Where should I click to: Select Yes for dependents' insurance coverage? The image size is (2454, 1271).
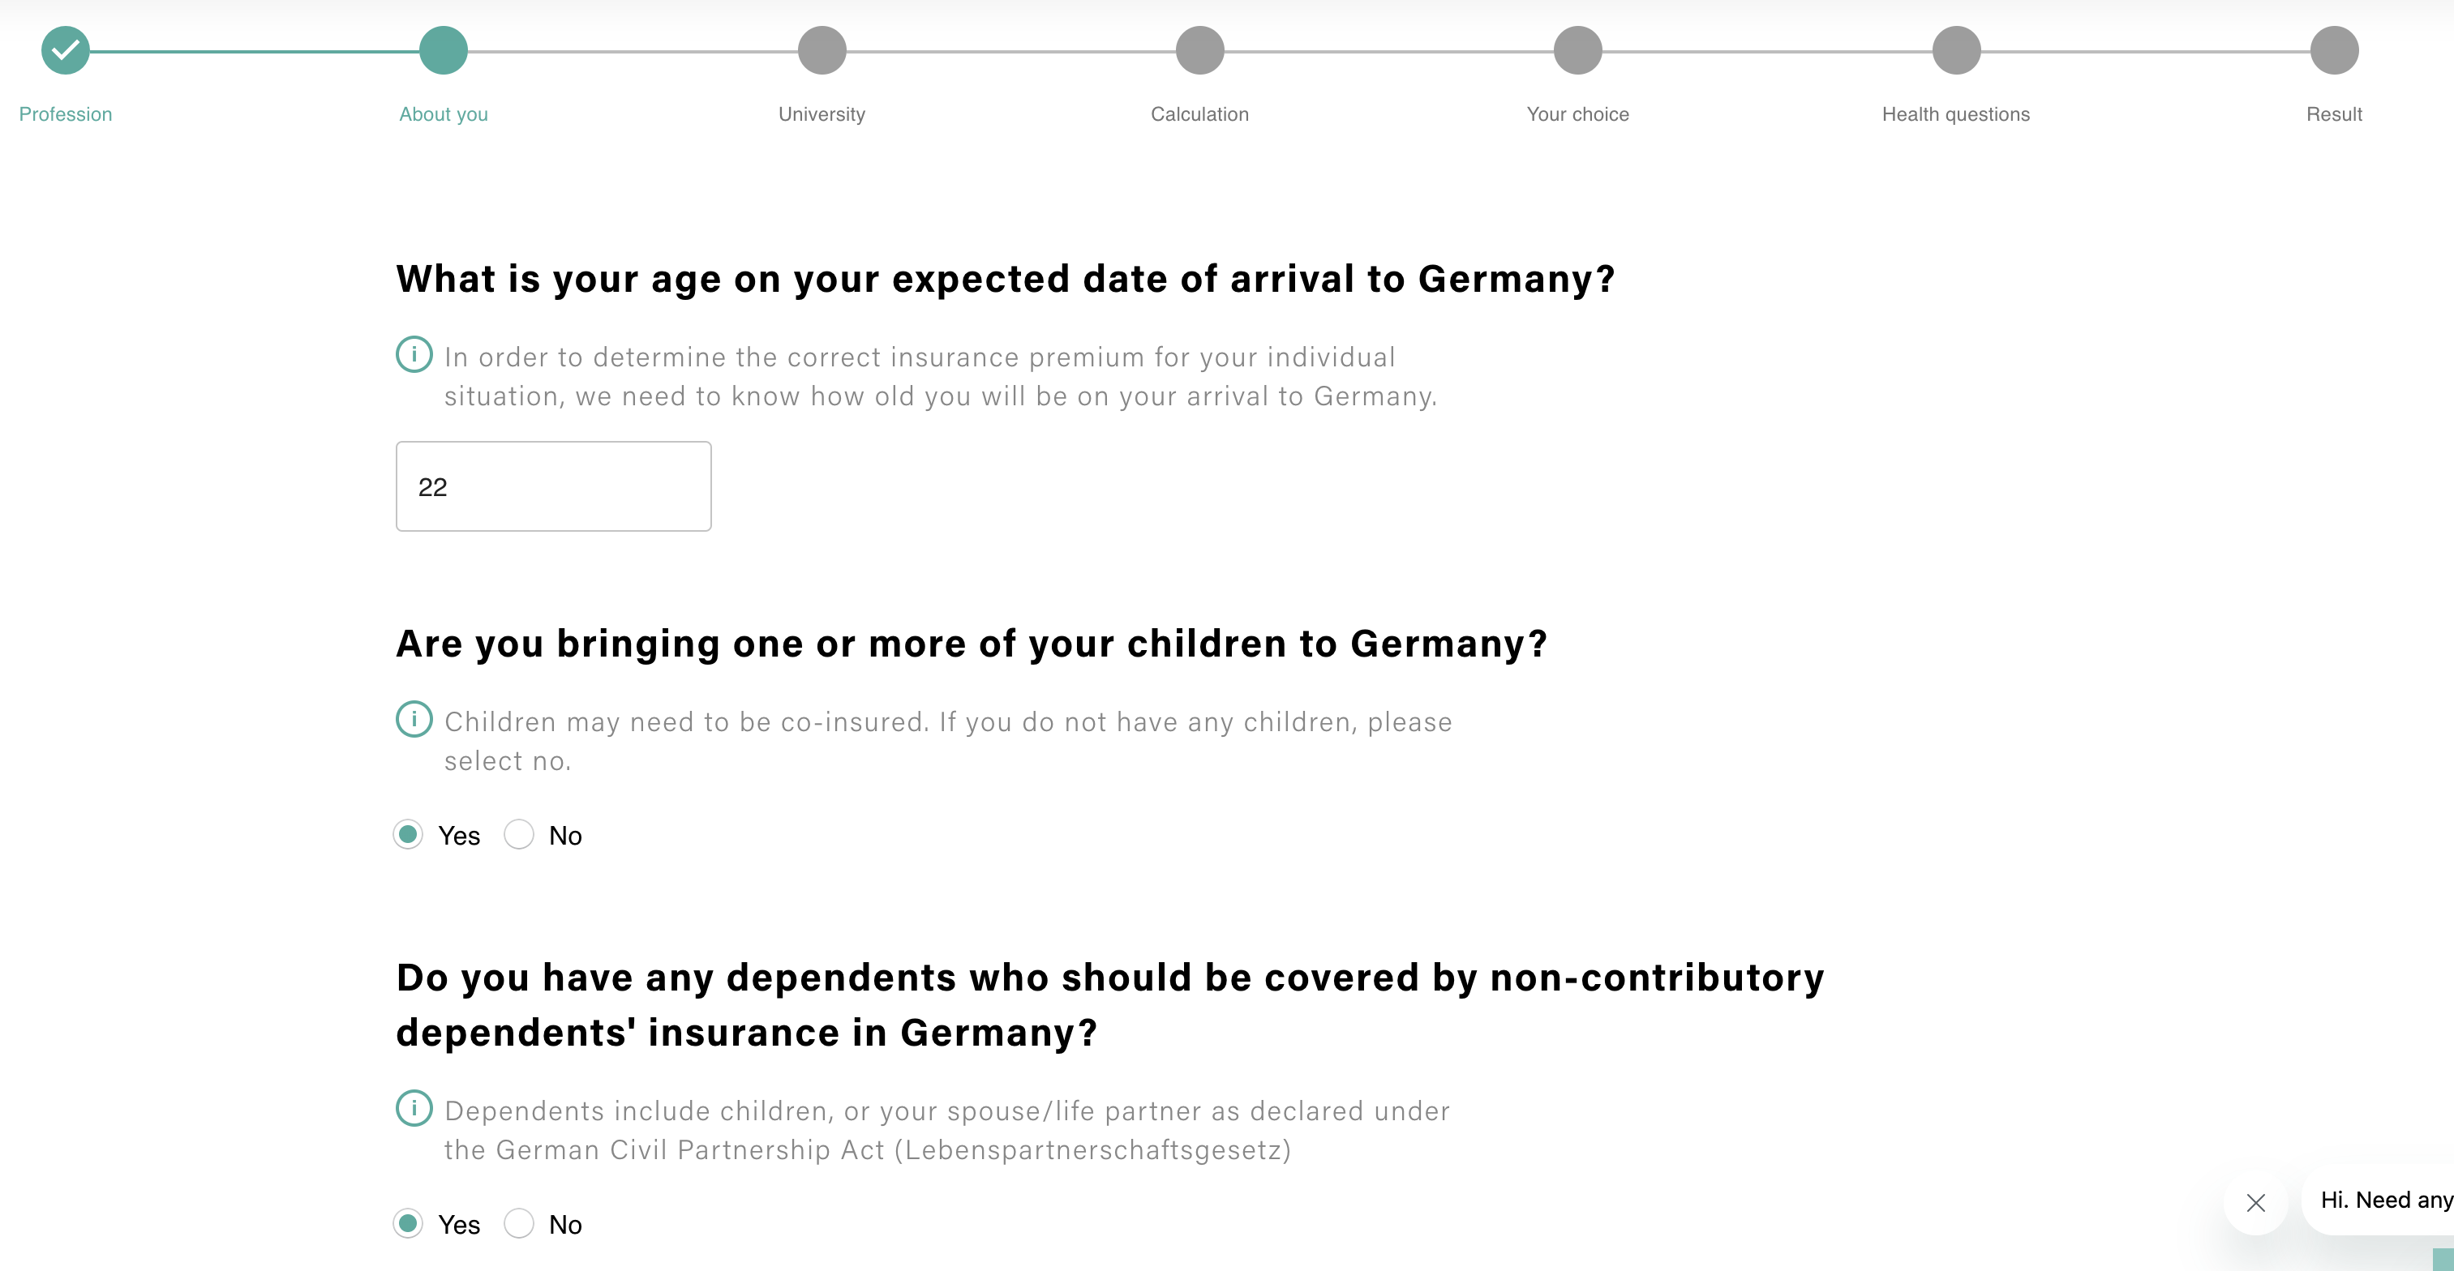(x=408, y=1223)
